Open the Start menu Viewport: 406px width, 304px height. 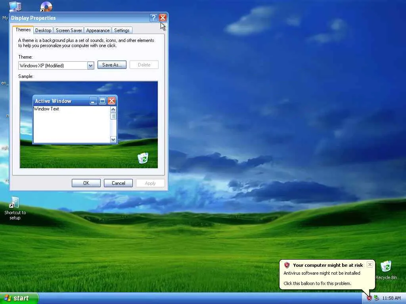point(19,298)
